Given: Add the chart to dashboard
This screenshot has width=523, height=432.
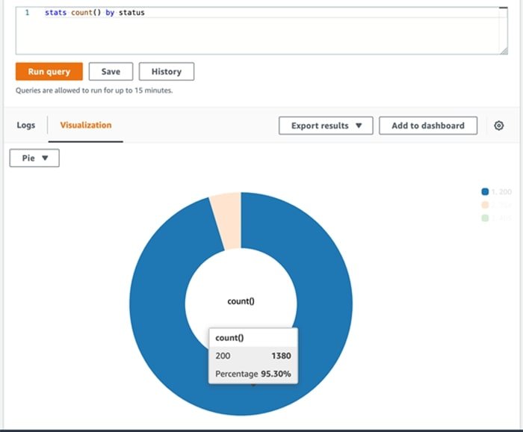Looking at the screenshot, I should (x=427, y=126).
